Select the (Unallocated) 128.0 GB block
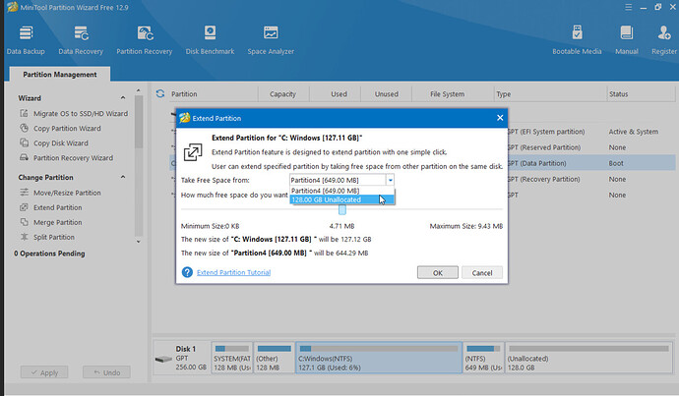The height and width of the screenshot is (396, 679). coord(588,357)
